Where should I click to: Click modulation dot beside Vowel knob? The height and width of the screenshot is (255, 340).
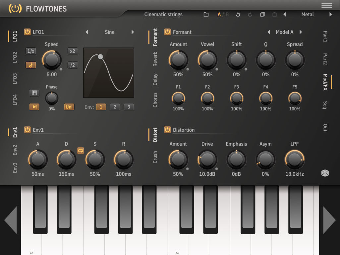pos(217,69)
